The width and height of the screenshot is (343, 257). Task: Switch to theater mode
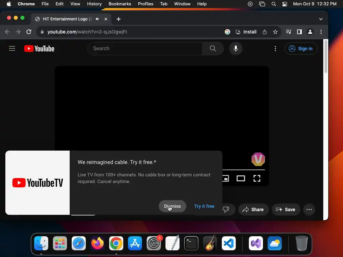point(241,178)
